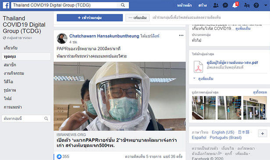Open Chatchawarn Hansakunbuntheung's avatar
This screenshot has height=160, width=270.
click(62, 39)
